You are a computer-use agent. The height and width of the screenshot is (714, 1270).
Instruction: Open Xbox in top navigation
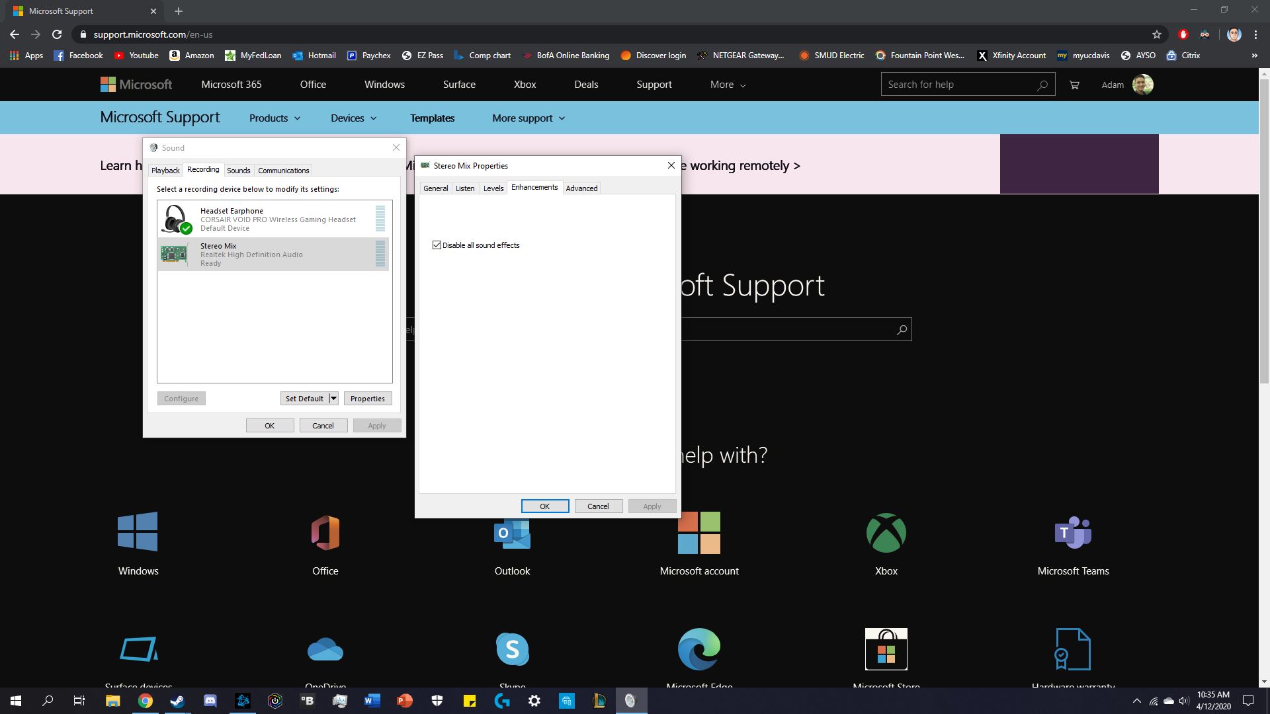(525, 85)
